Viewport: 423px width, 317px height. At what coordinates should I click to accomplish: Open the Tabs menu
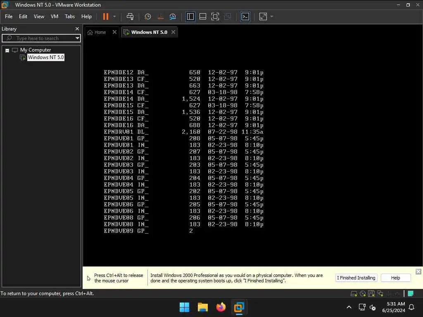tap(69, 17)
